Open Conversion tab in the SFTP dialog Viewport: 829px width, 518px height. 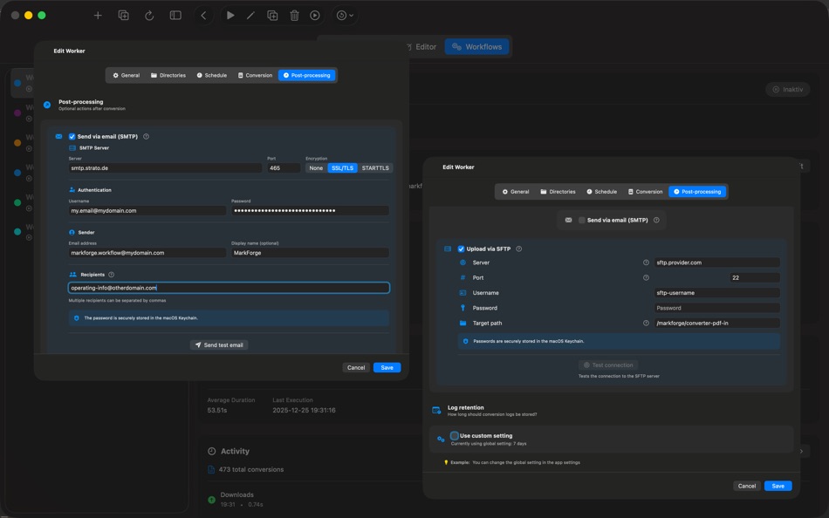click(x=645, y=191)
